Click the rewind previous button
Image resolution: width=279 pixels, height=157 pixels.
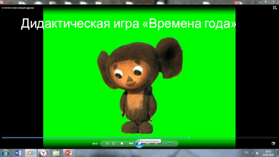pos(131,143)
